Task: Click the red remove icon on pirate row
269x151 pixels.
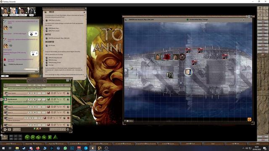Action: point(68,118)
